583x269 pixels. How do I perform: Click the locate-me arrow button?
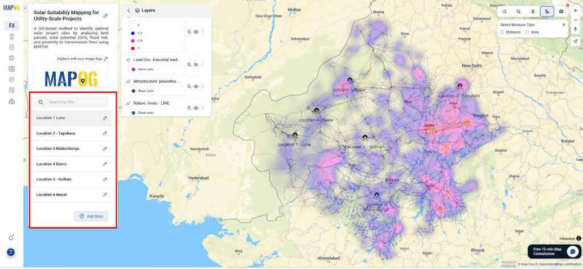pyautogui.click(x=576, y=41)
